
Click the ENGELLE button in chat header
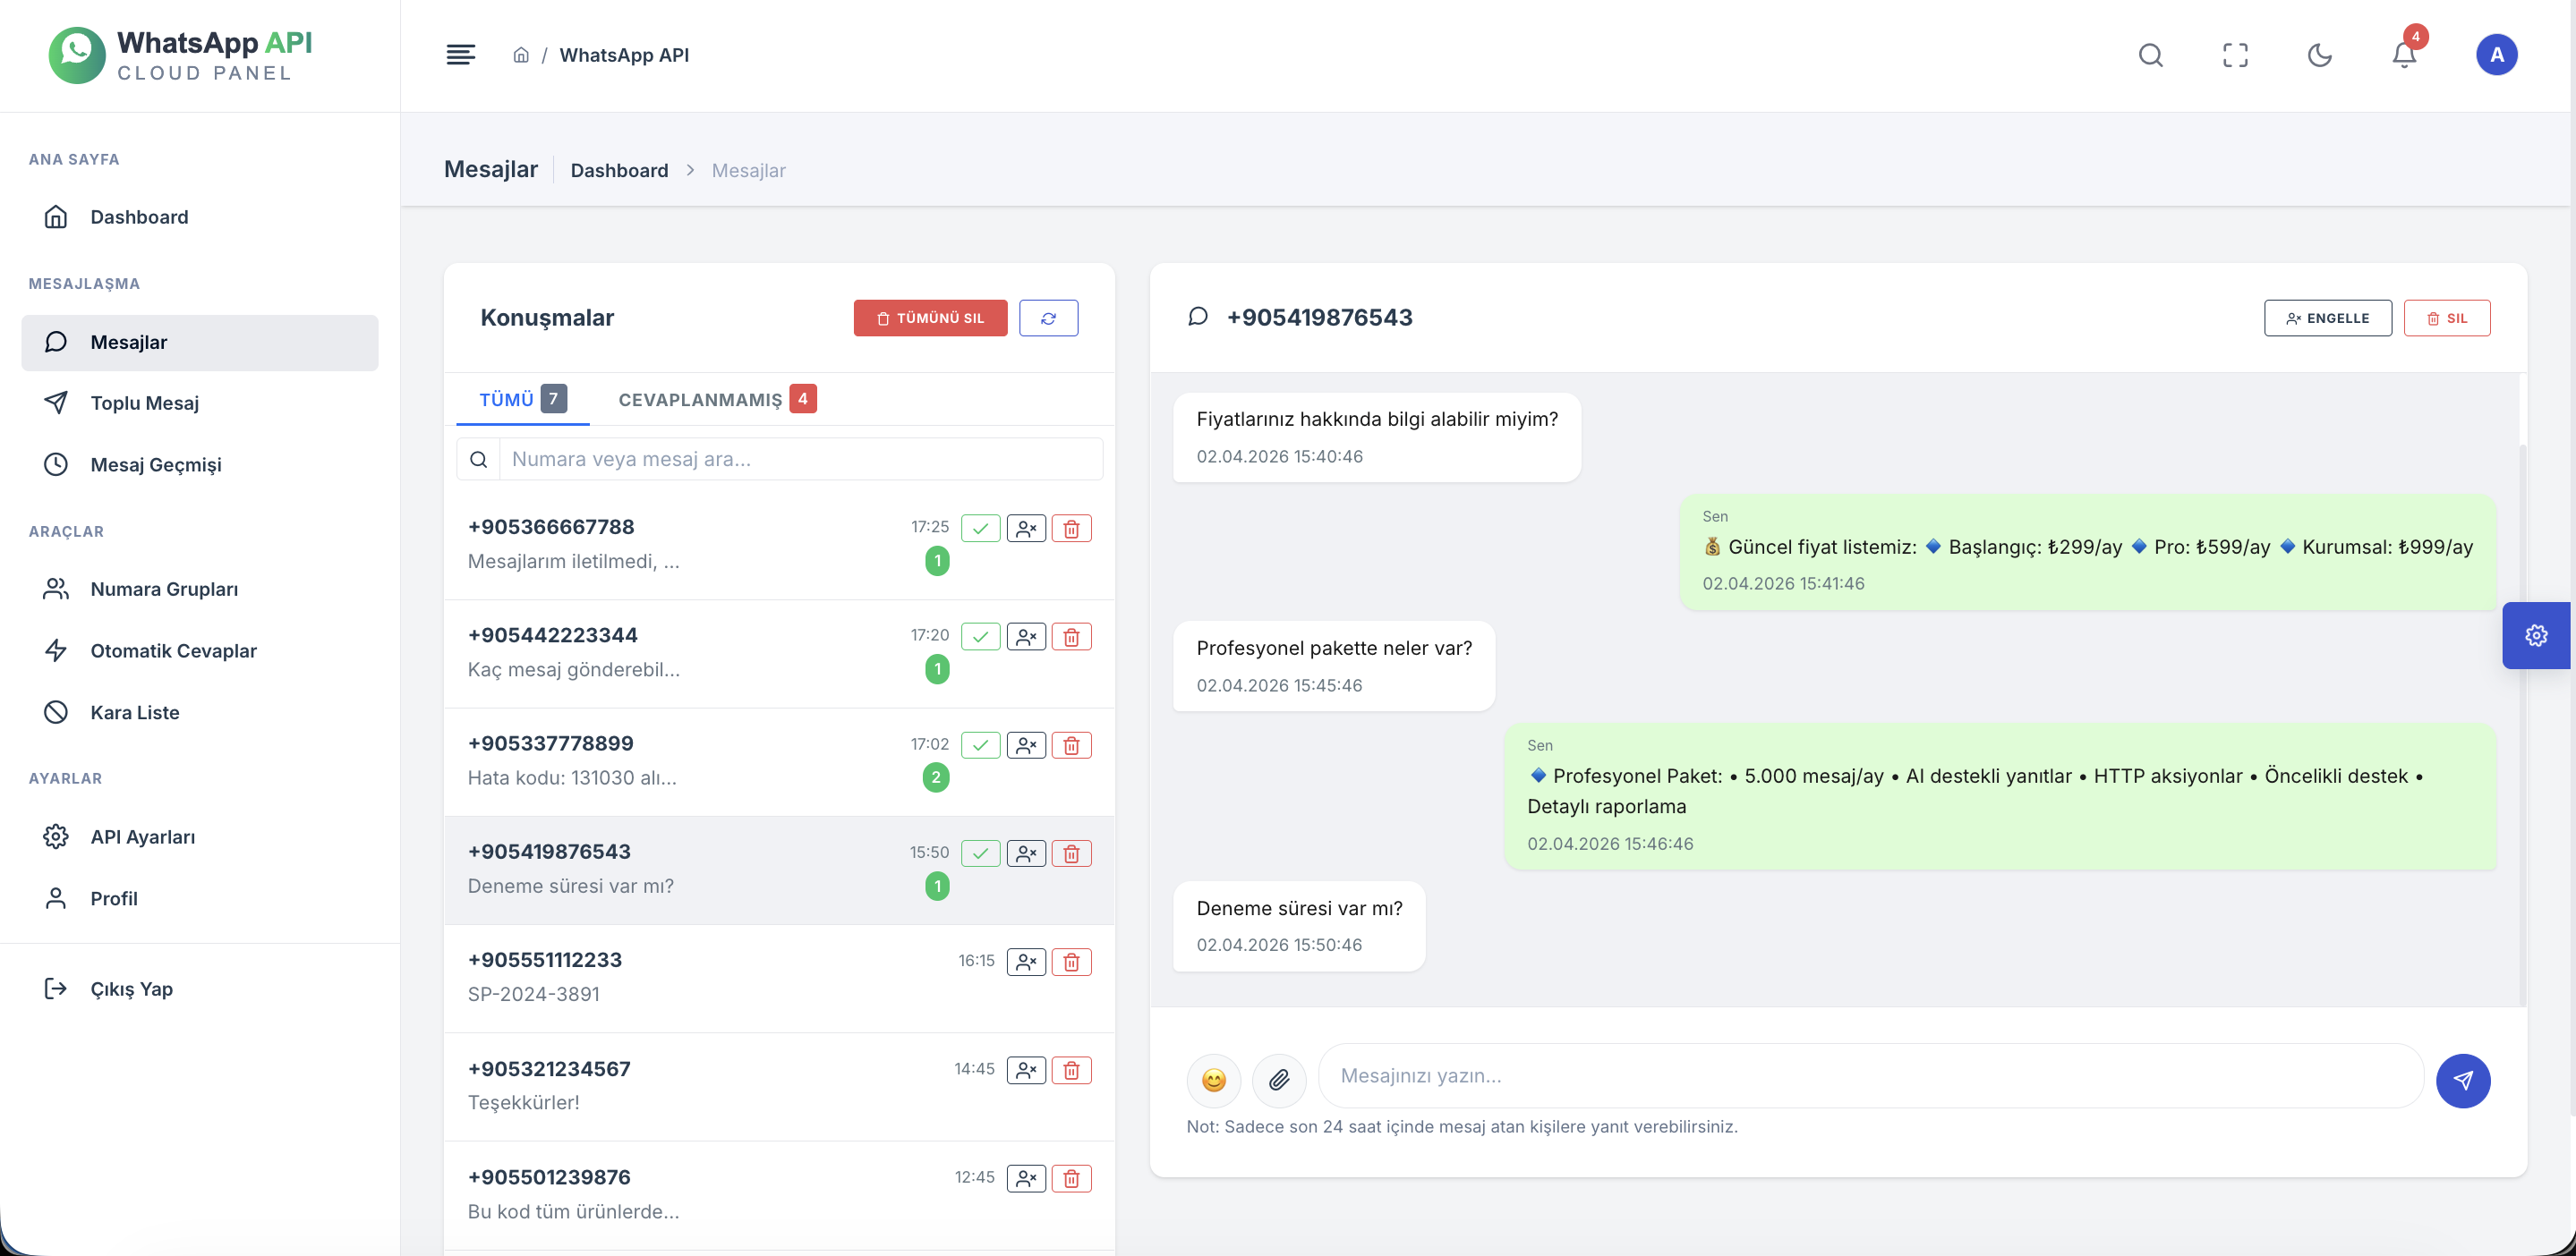click(2327, 318)
